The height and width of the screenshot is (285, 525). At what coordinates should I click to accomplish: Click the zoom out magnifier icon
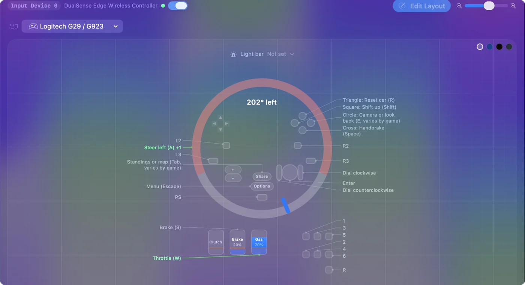click(x=459, y=6)
